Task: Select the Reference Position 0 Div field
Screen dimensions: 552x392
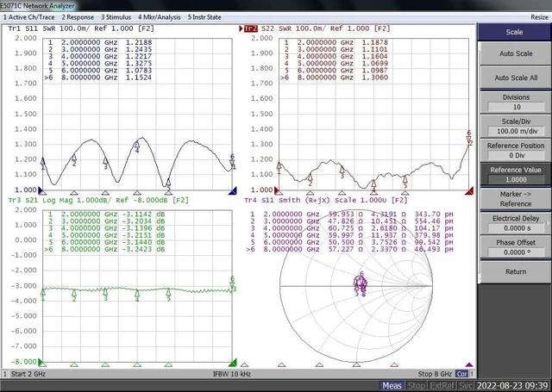Action: tap(516, 155)
